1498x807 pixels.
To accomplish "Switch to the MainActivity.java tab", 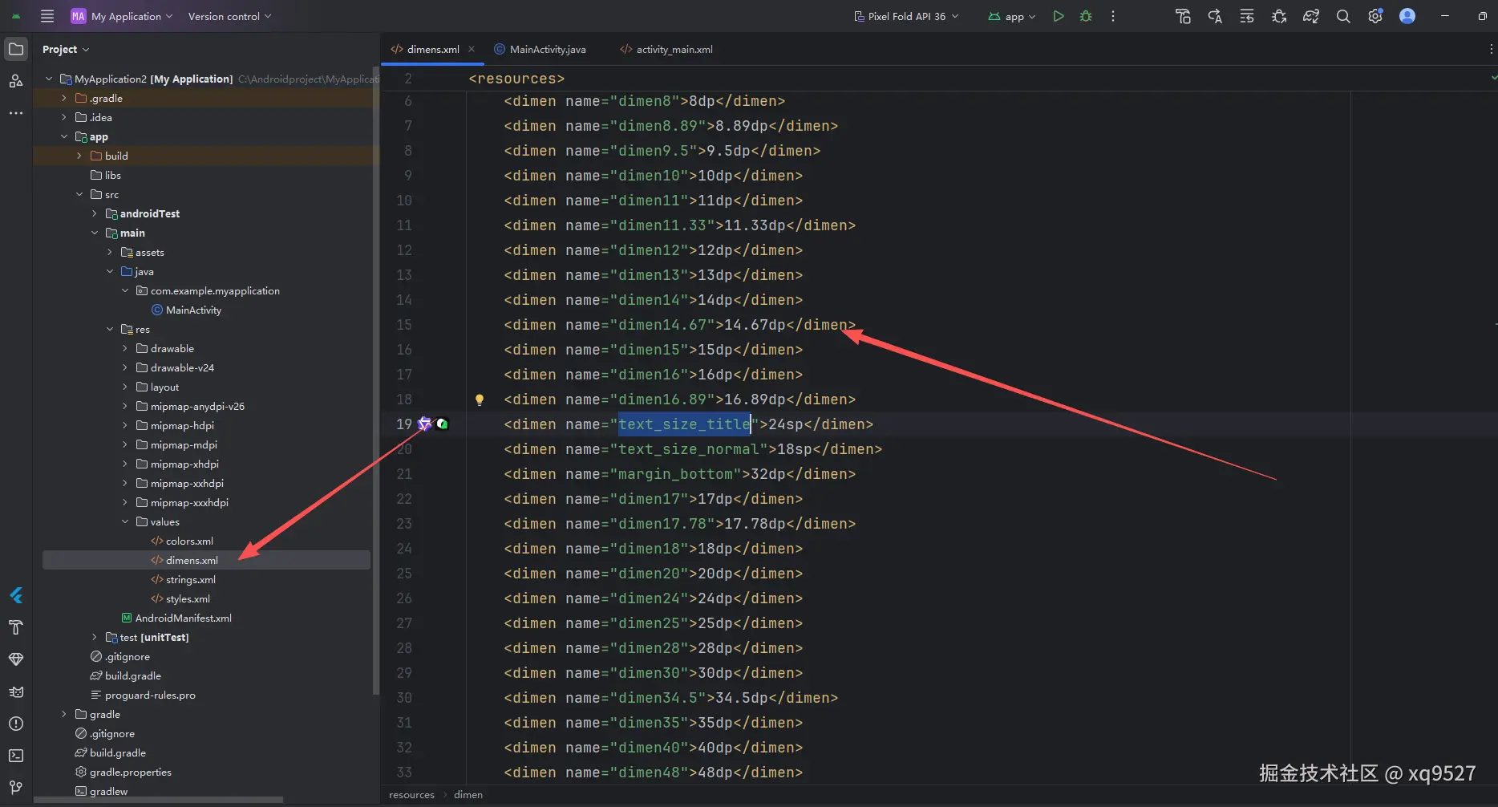I will [x=540, y=49].
